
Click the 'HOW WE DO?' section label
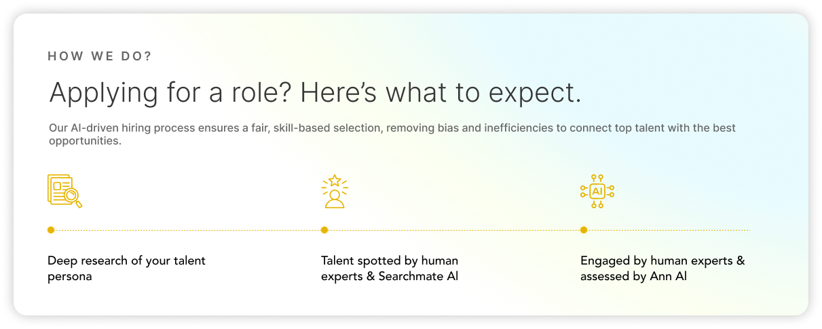[x=100, y=56]
